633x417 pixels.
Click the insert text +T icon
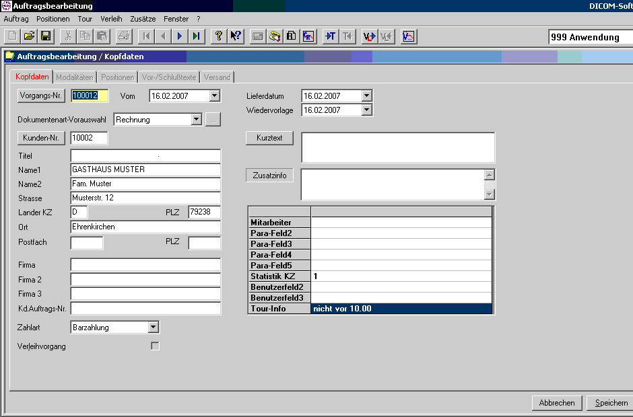click(x=331, y=36)
